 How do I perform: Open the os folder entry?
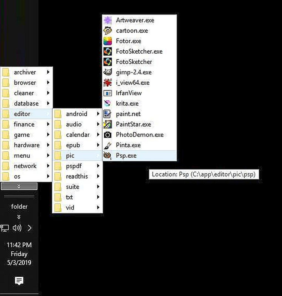pyautogui.click(x=26, y=176)
